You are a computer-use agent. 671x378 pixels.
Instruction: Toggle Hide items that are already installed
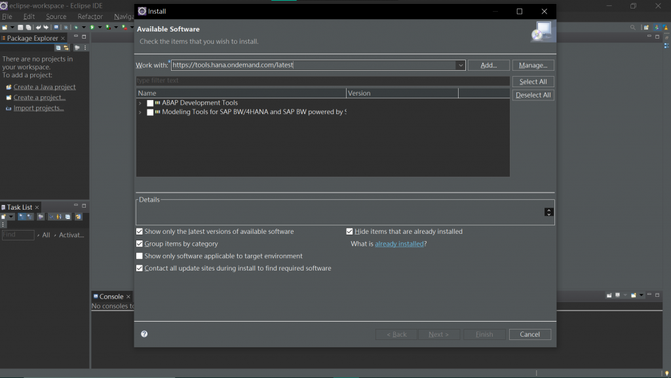tap(350, 231)
